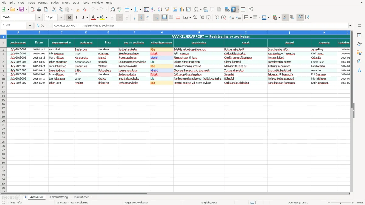Enable Align Right
Screen dimensions: 365x205
(x=126, y=18)
